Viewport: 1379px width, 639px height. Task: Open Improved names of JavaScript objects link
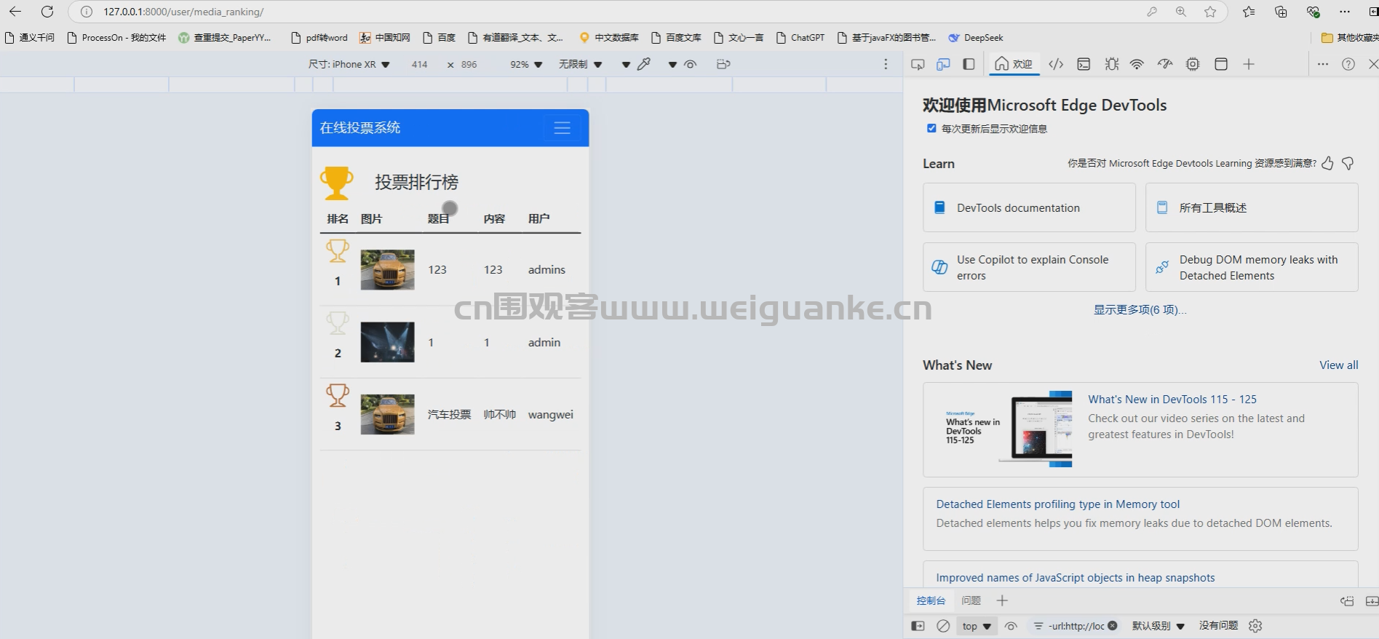coord(1076,578)
